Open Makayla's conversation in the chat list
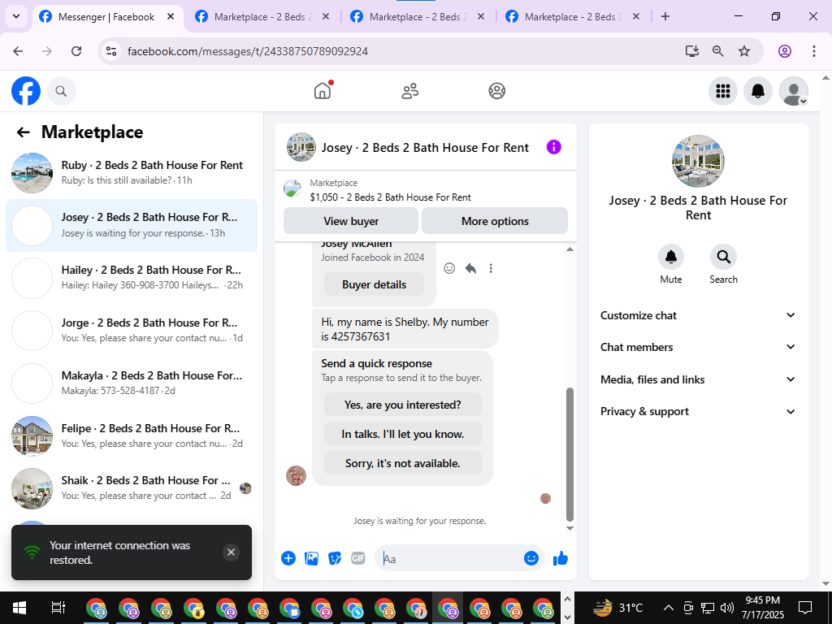This screenshot has height=624, width=832. 132,383
